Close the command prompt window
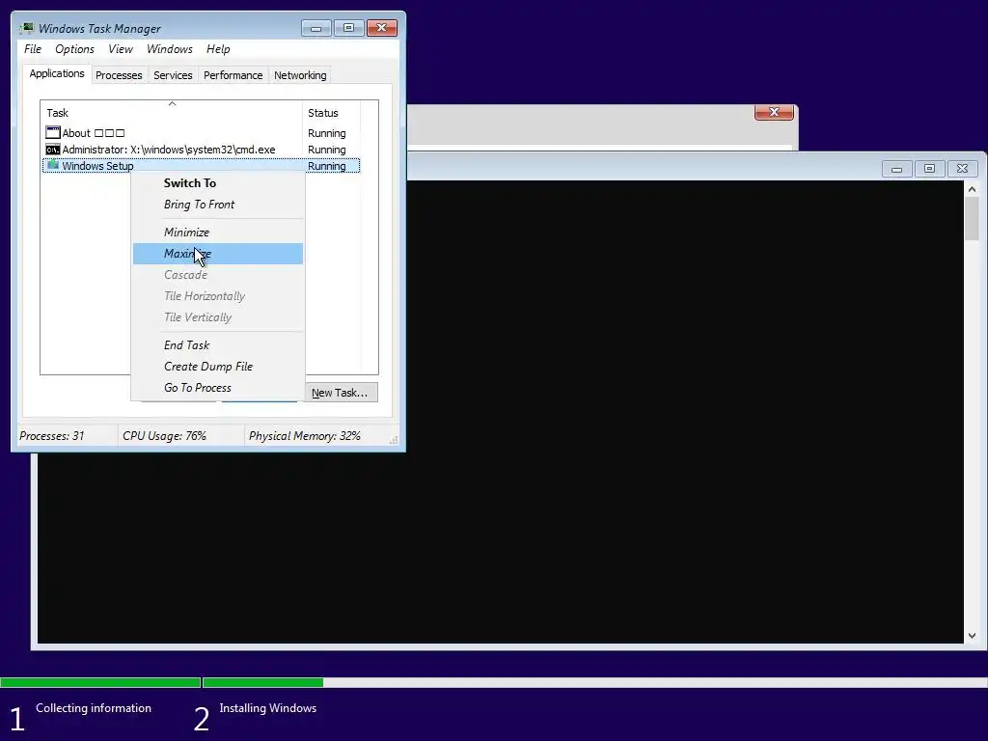 pos(962,169)
